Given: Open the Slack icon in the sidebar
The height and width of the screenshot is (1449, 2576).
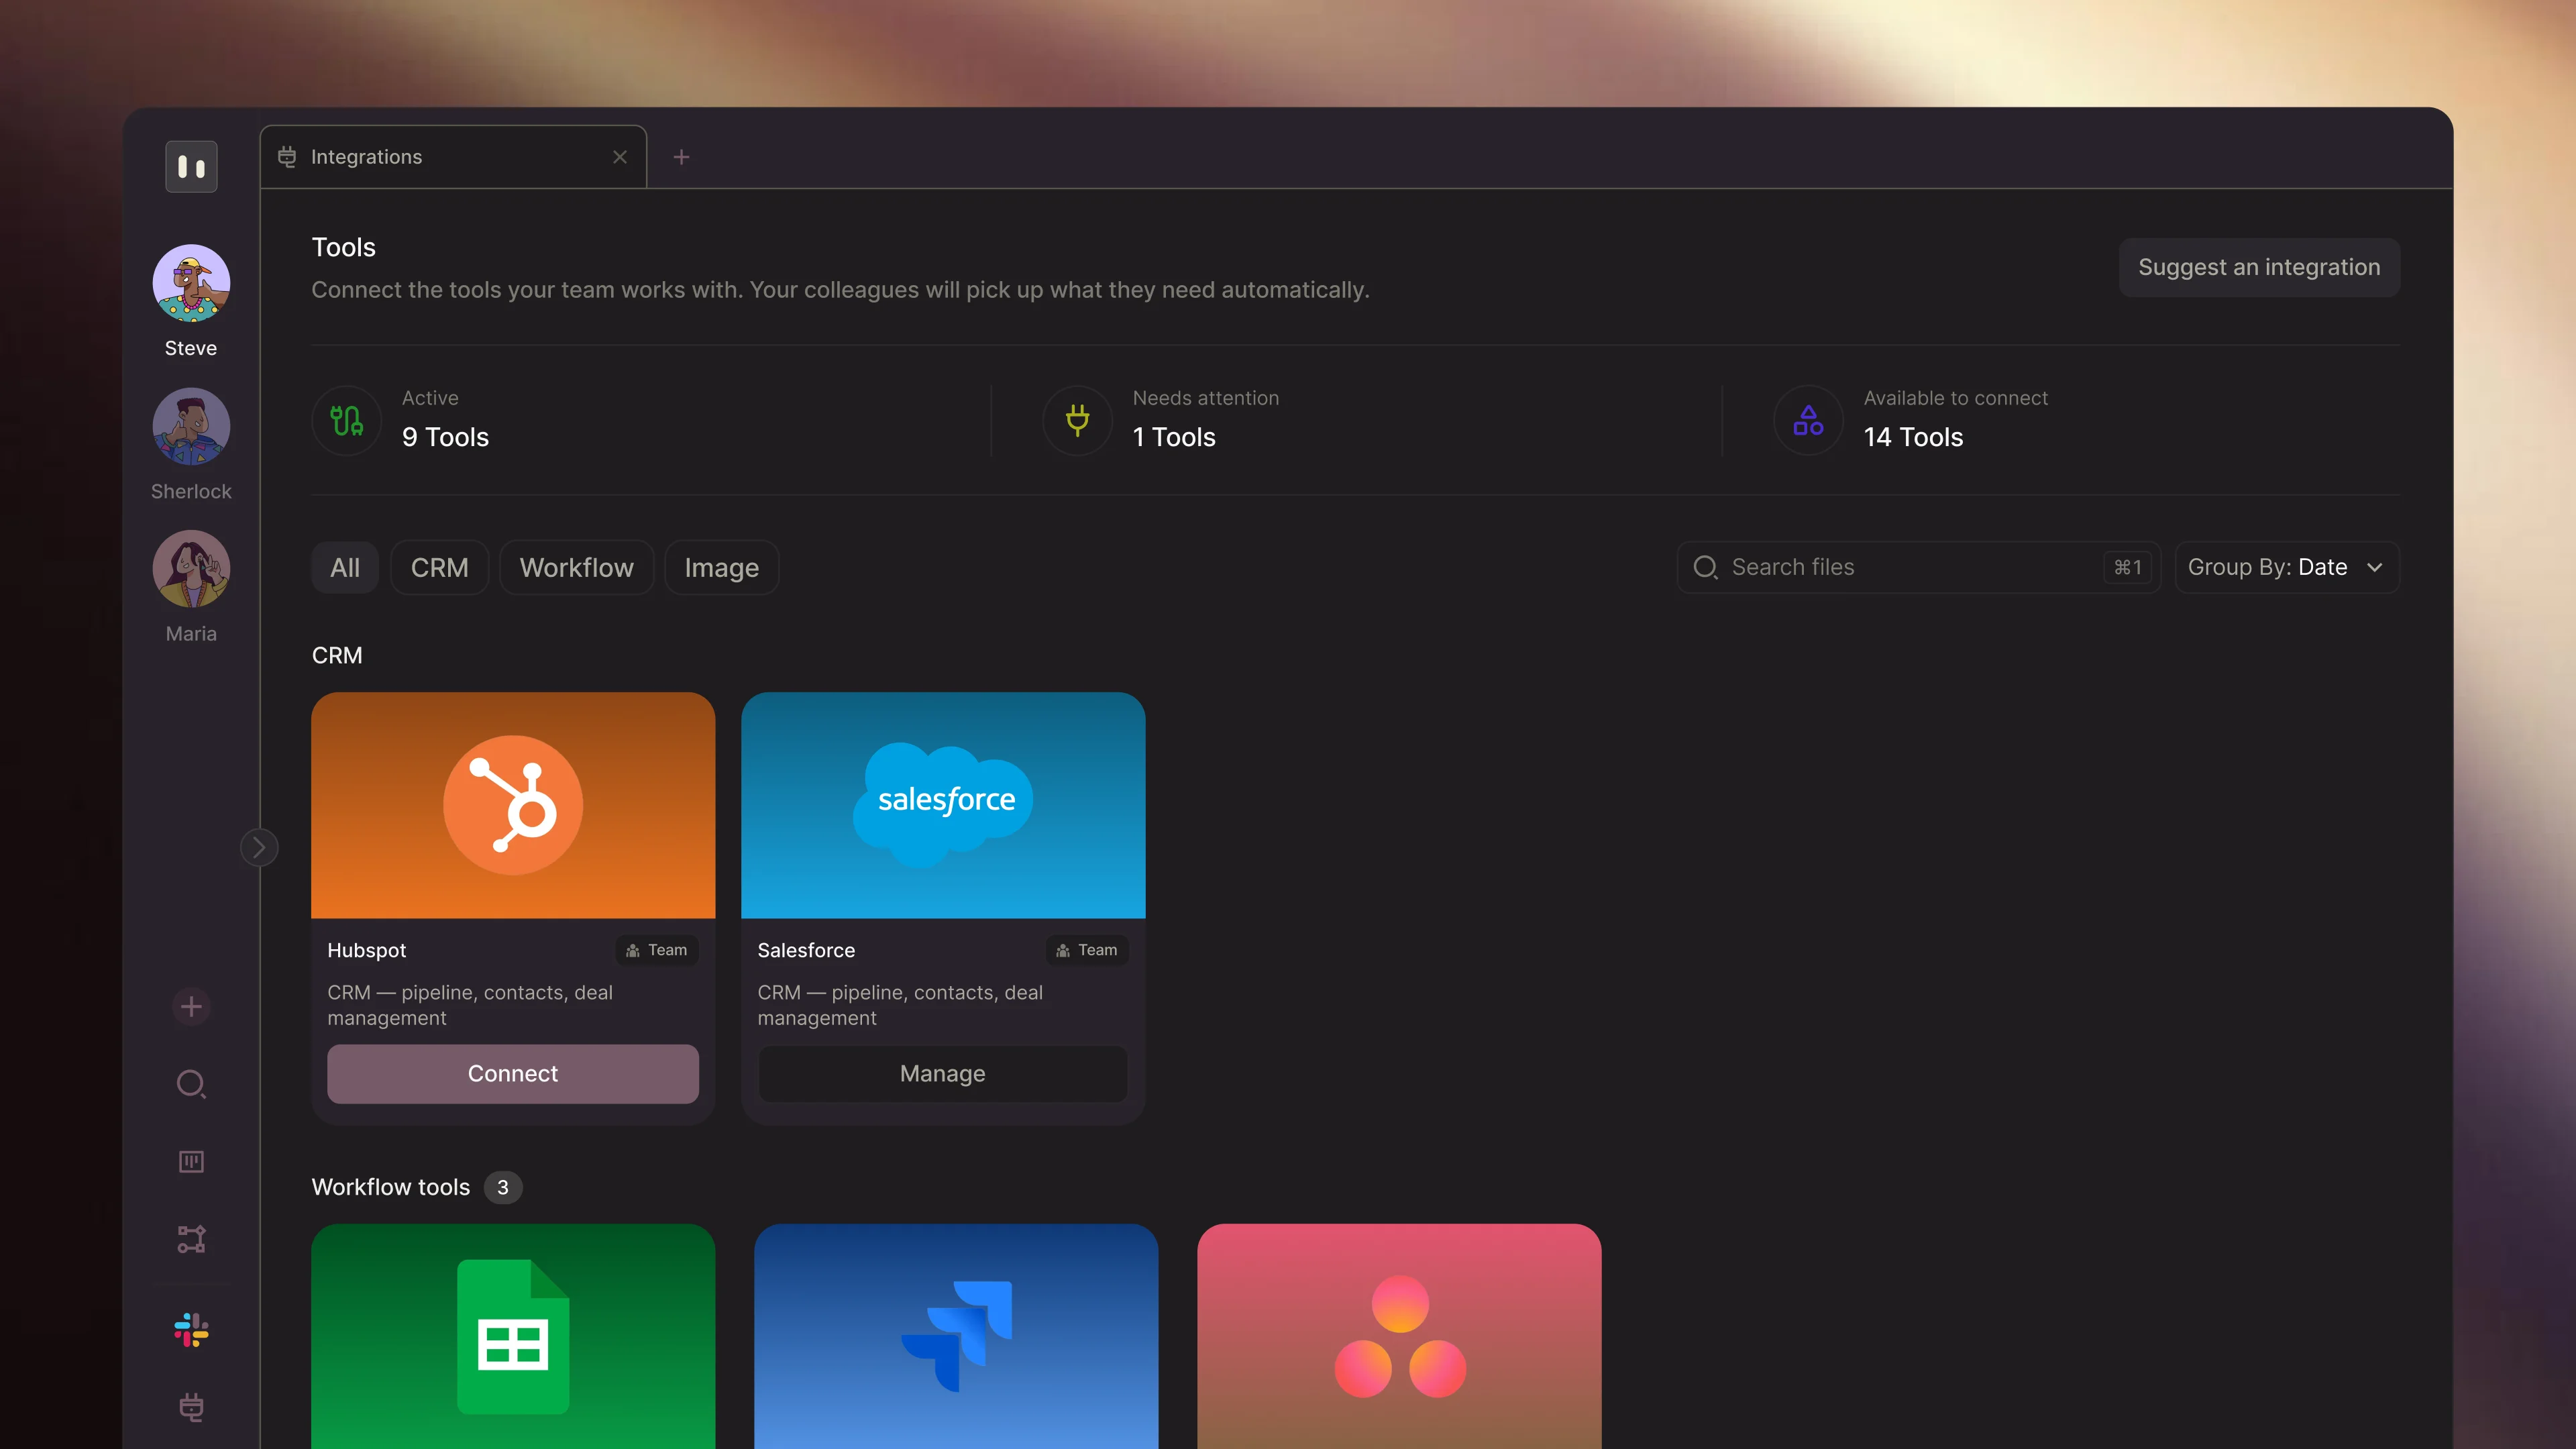Looking at the screenshot, I should click(x=191, y=1330).
